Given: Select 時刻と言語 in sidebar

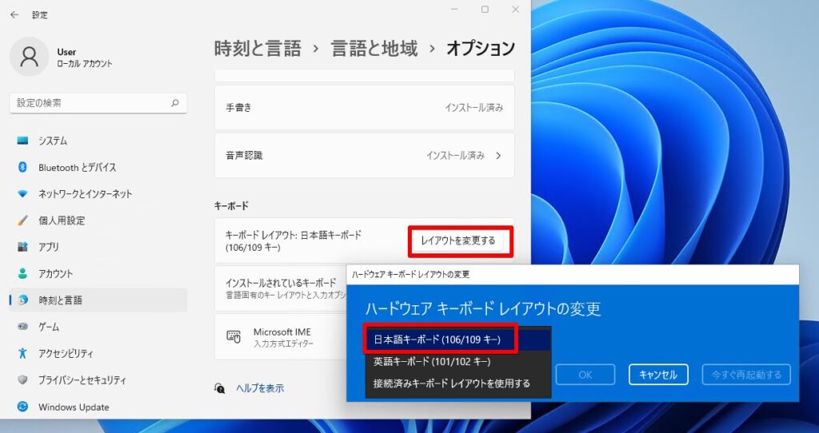Looking at the screenshot, I should (x=98, y=300).
